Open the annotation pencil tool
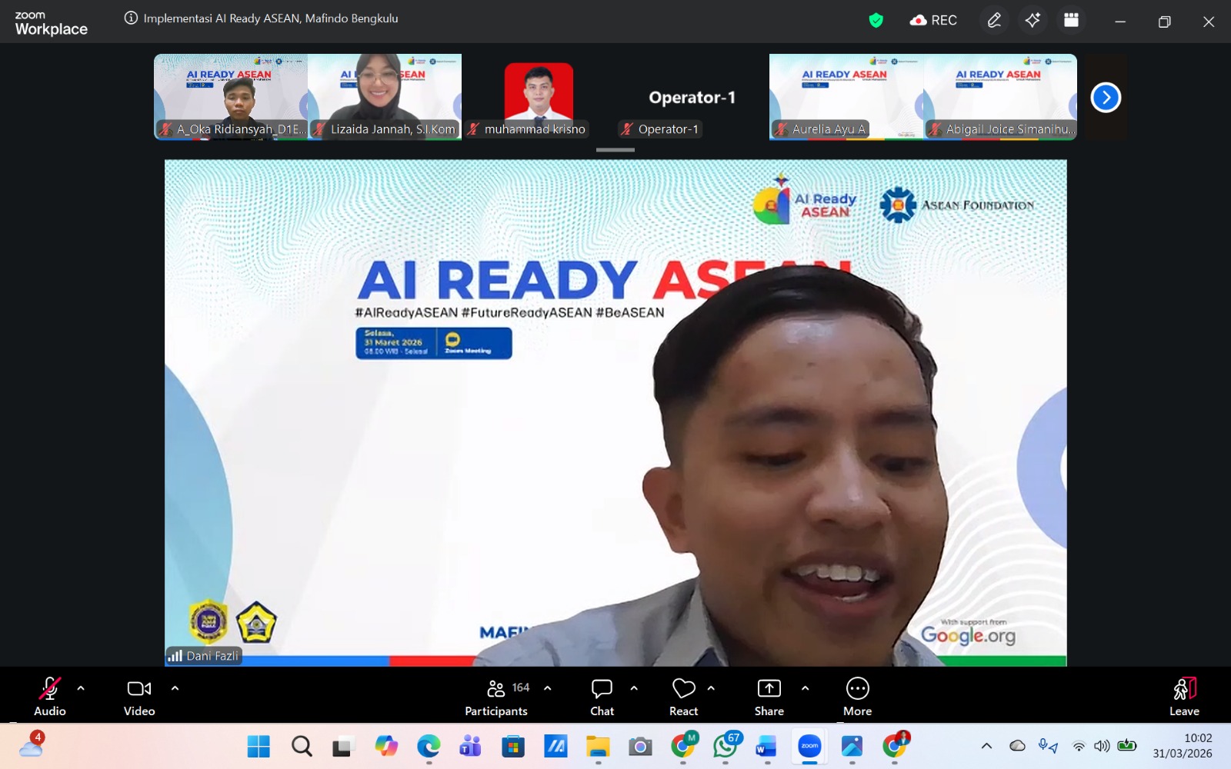The height and width of the screenshot is (769, 1231). (994, 21)
